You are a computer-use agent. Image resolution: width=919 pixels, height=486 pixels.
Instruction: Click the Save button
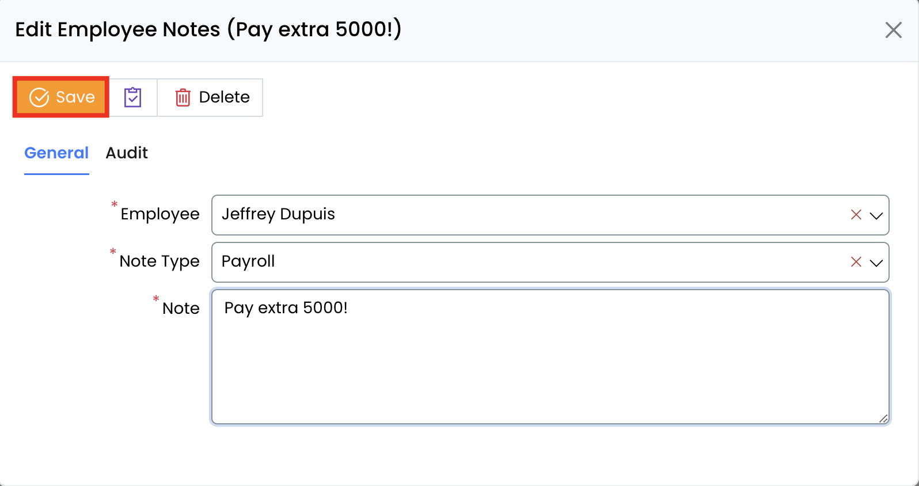[62, 97]
